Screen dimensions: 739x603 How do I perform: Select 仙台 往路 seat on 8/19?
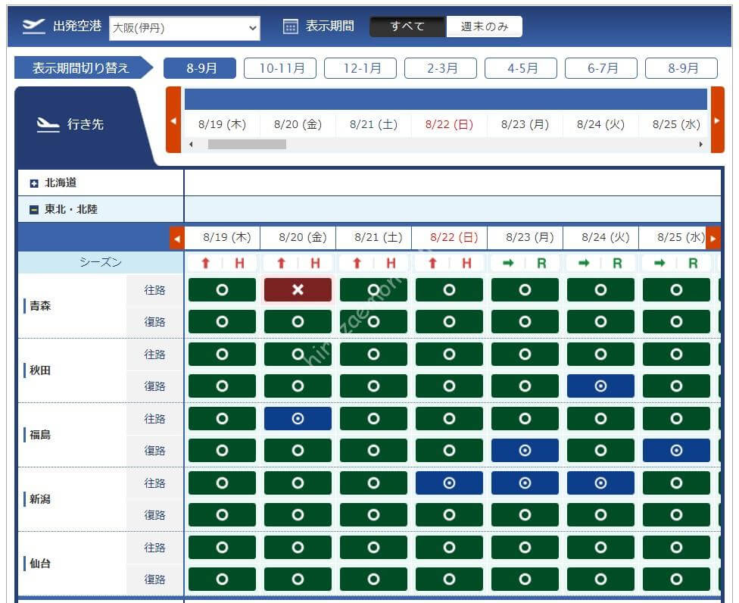(x=222, y=548)
